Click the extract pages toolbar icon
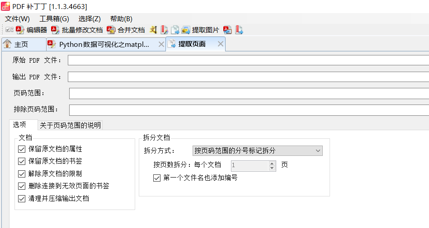 tap(175, 30)
